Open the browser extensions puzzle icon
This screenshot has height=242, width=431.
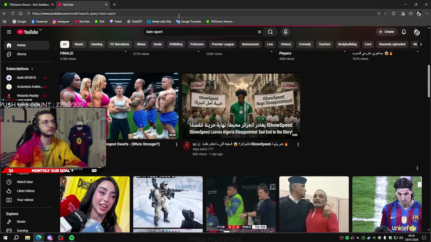point(394,13)
